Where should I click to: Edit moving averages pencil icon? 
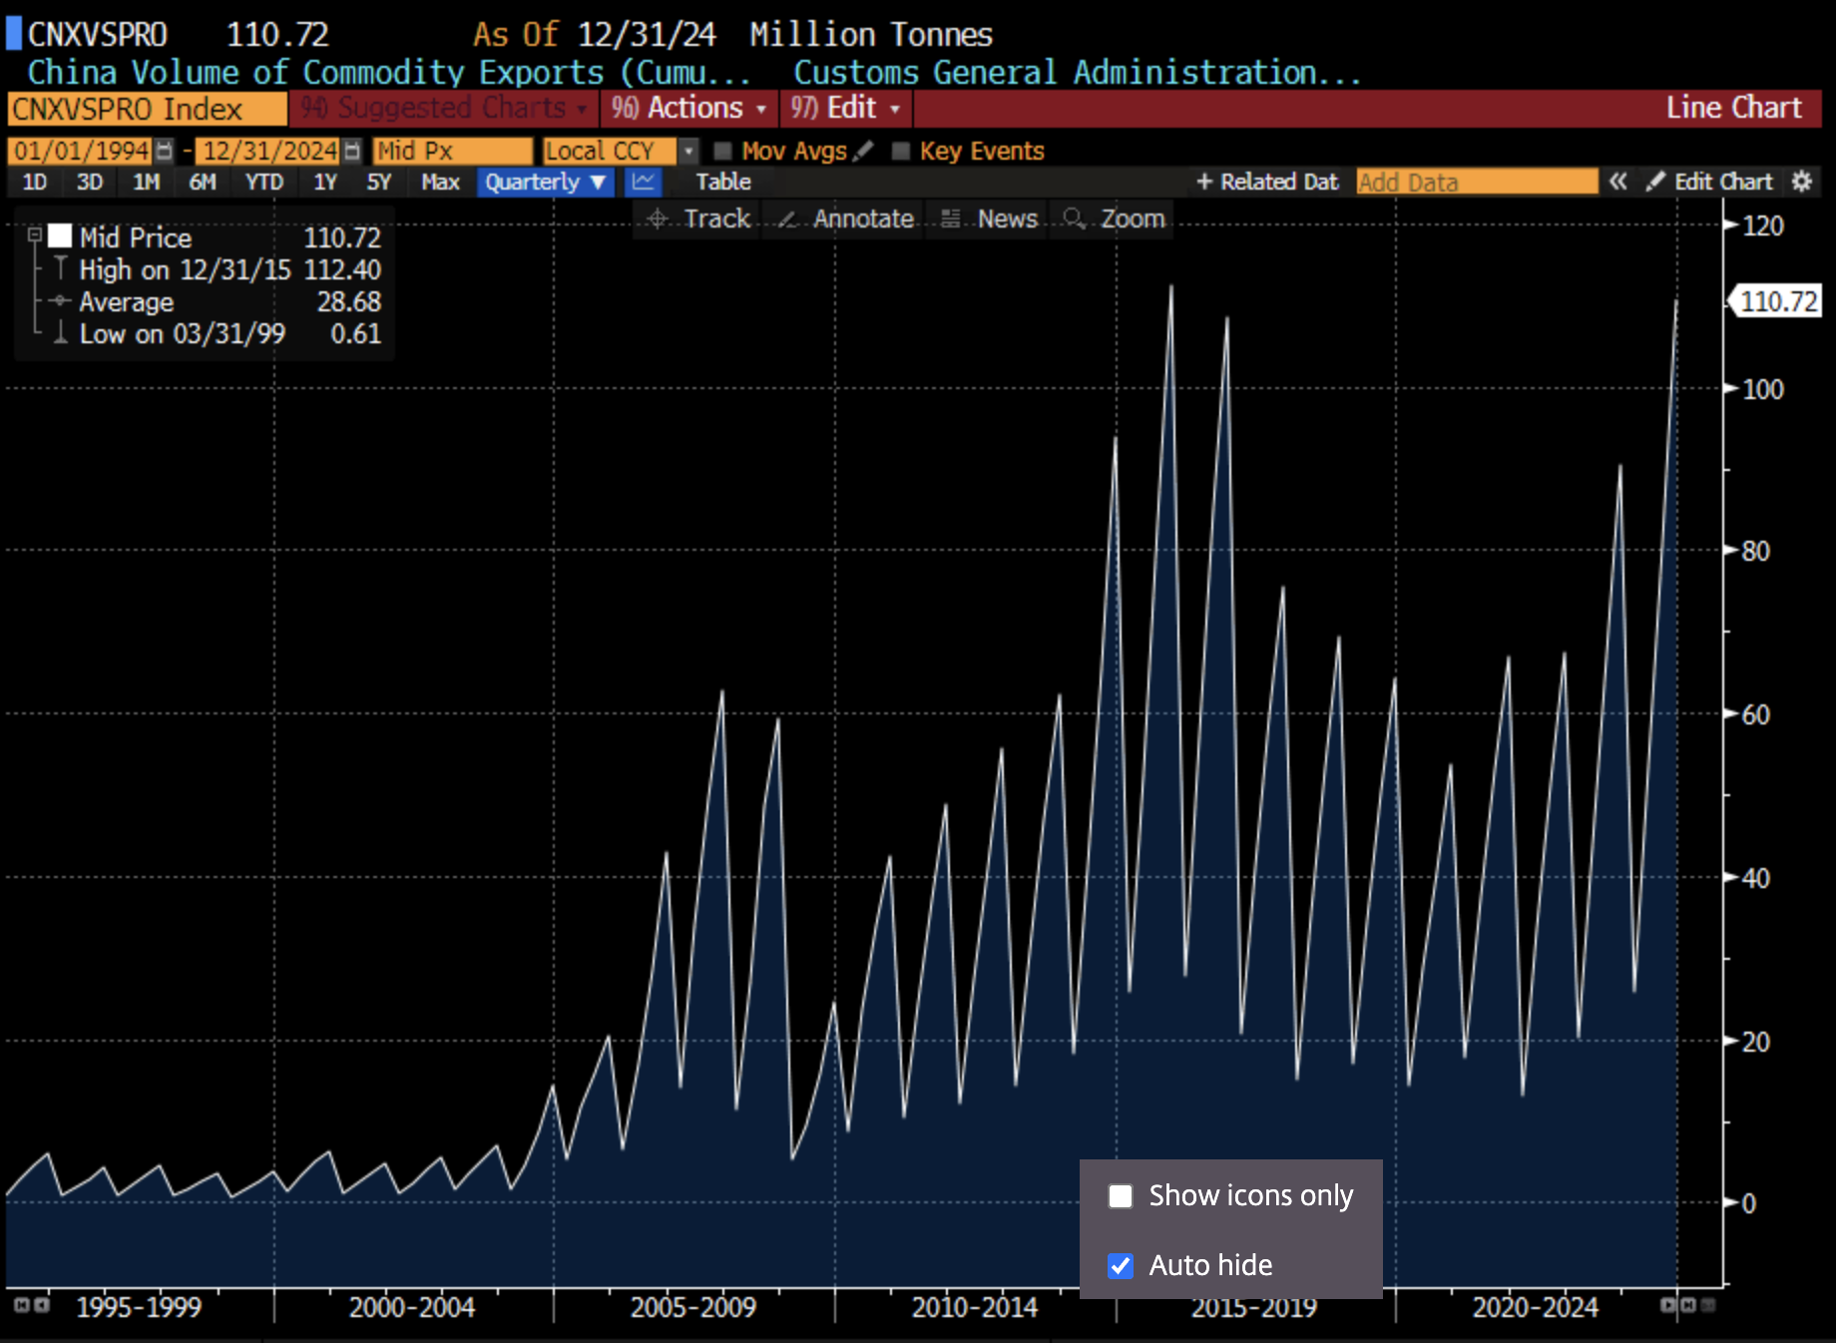pos(864,151)
